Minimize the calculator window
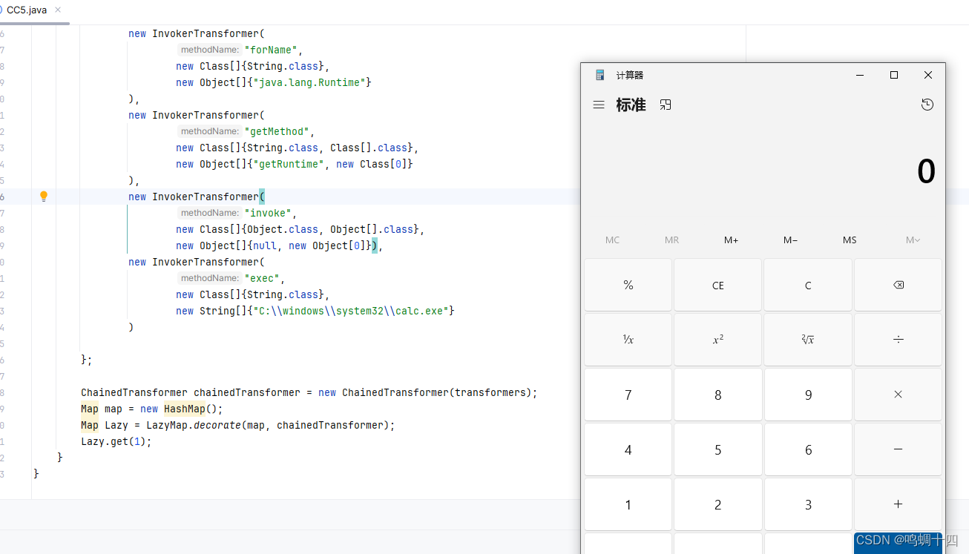969x554 pixels. [x=860, y=75]
